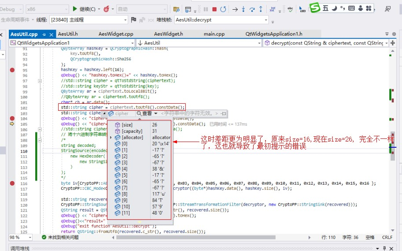Switch to the AesWidget.h tab
The height and width of the screenshot is (251, 402).
(x=169, y=34)
